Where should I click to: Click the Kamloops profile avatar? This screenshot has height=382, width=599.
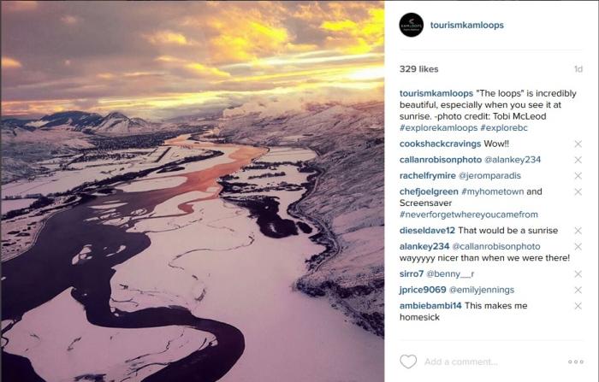coord(411,25)
